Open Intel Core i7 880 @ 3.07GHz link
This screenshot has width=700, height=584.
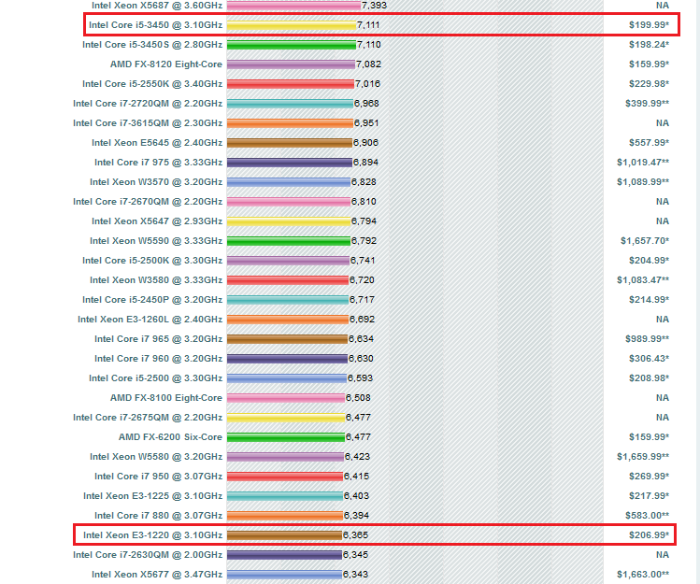point(158,516)
